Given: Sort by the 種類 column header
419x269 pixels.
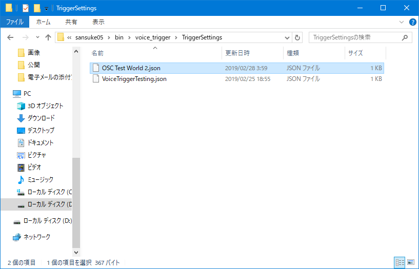Looking at the screenshot, I should [x=314, y=53].
